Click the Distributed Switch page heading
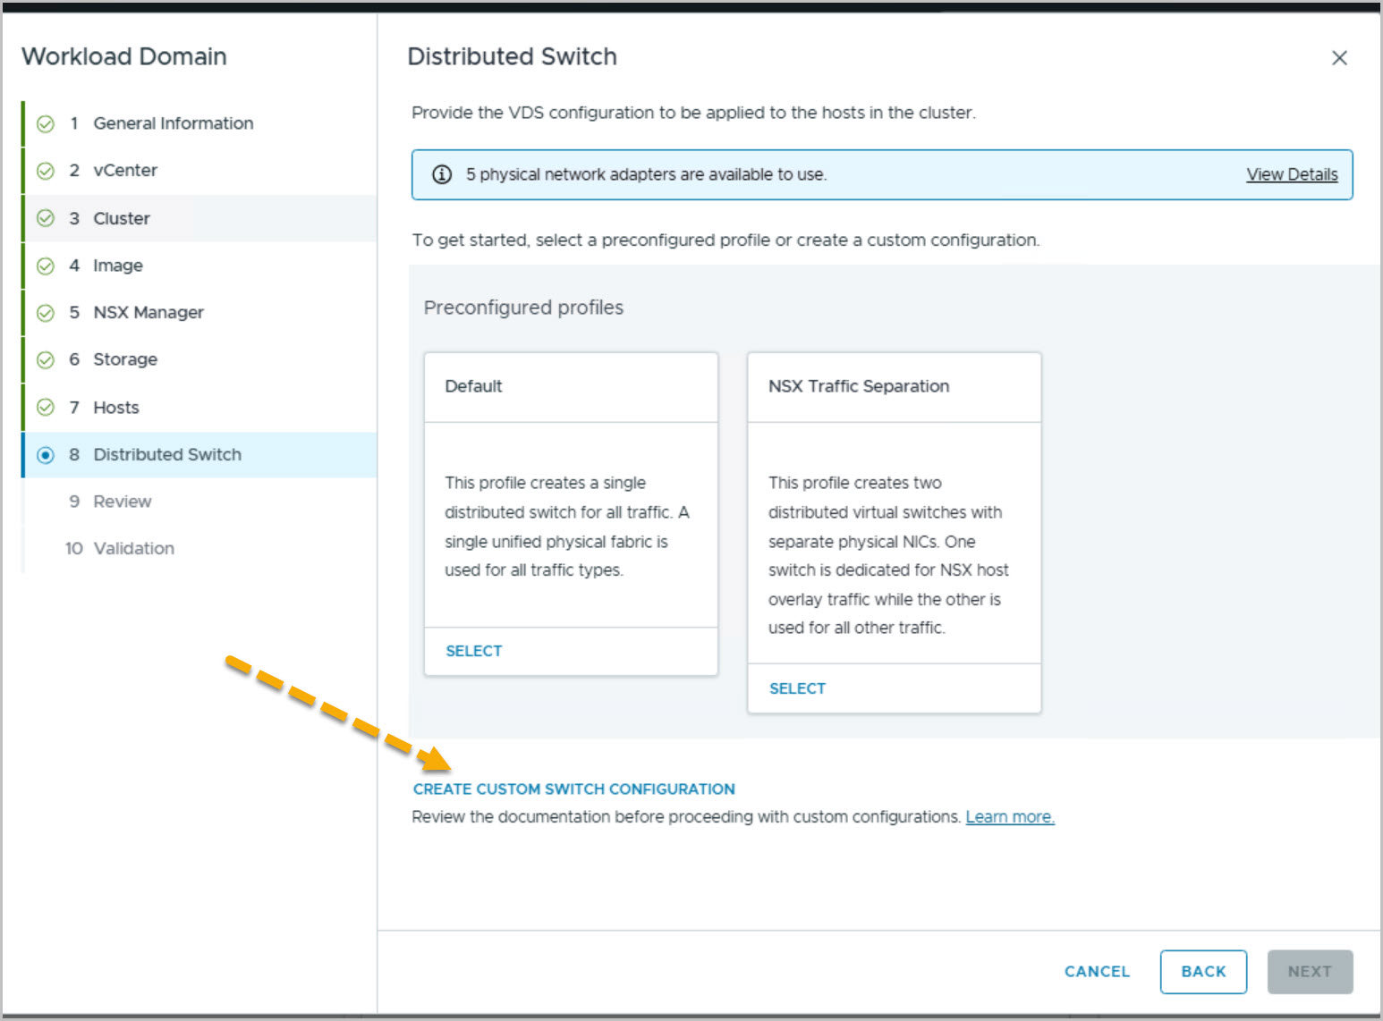 [512, 56]
